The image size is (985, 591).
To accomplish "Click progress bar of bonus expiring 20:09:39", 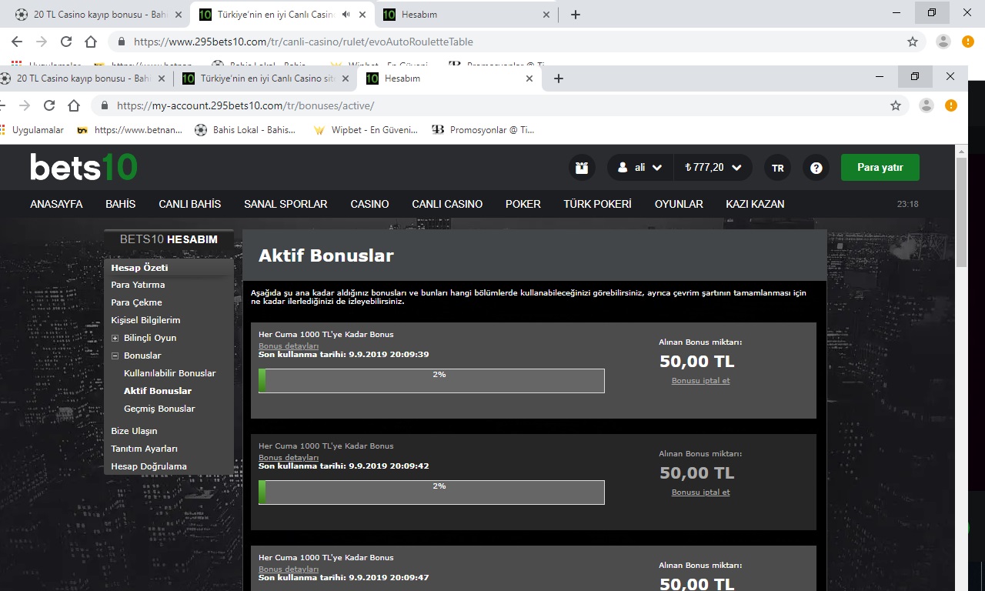I will pyautogui.click(x=432, y=381).
